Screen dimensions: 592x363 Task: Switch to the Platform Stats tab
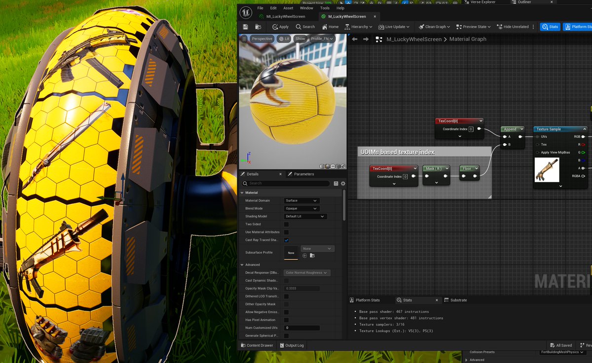click(x=365, y=300)
